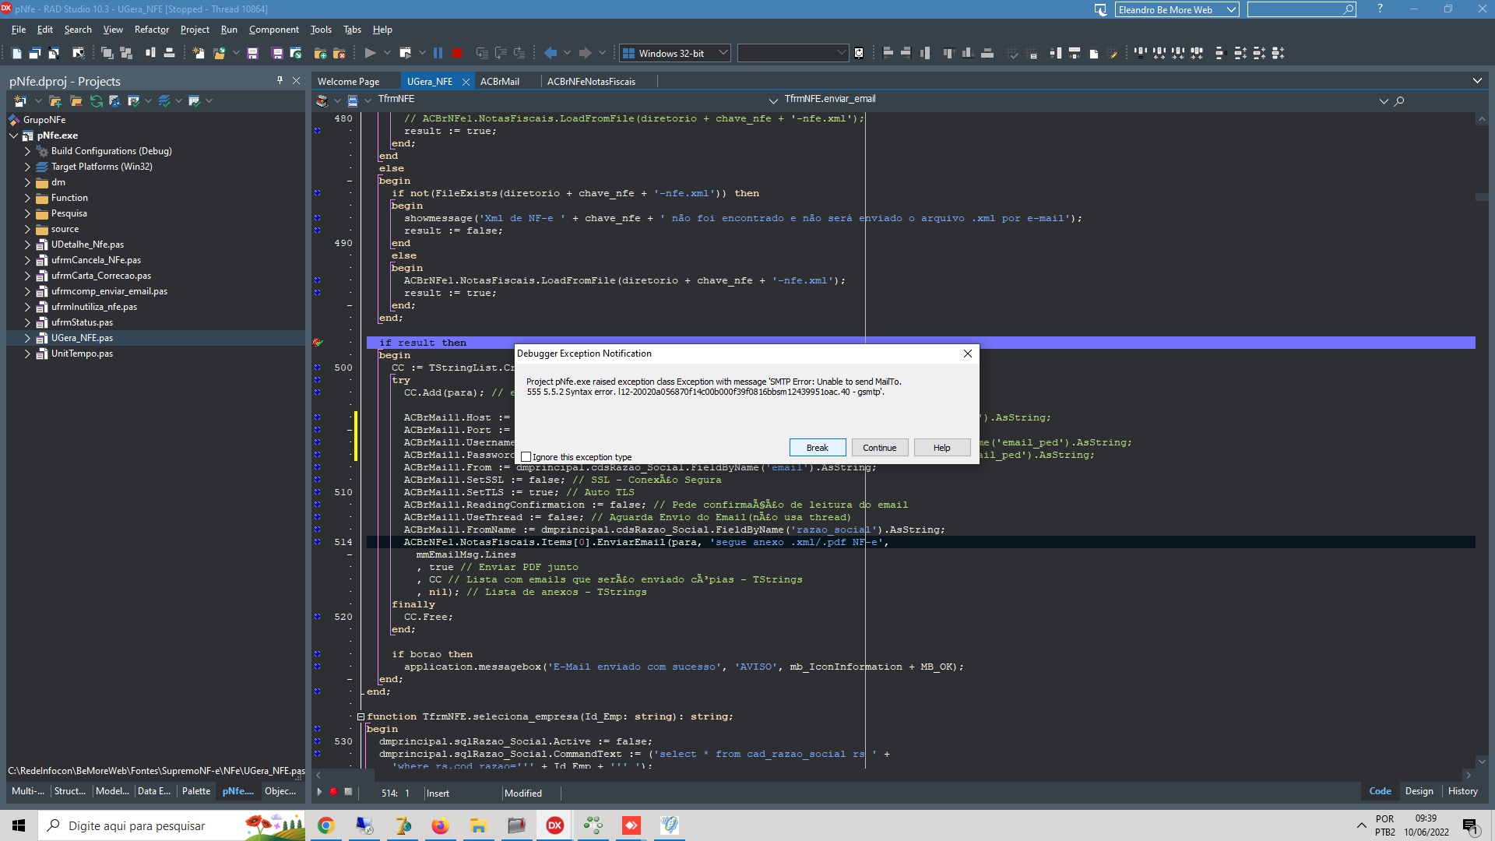Switch to Design view at bottom

(x=1419, y=791)
